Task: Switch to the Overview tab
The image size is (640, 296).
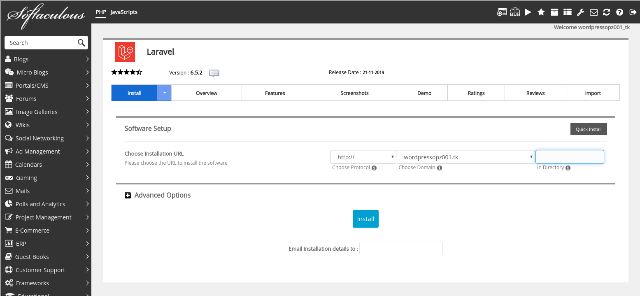Action: click(x=206, y=93)
